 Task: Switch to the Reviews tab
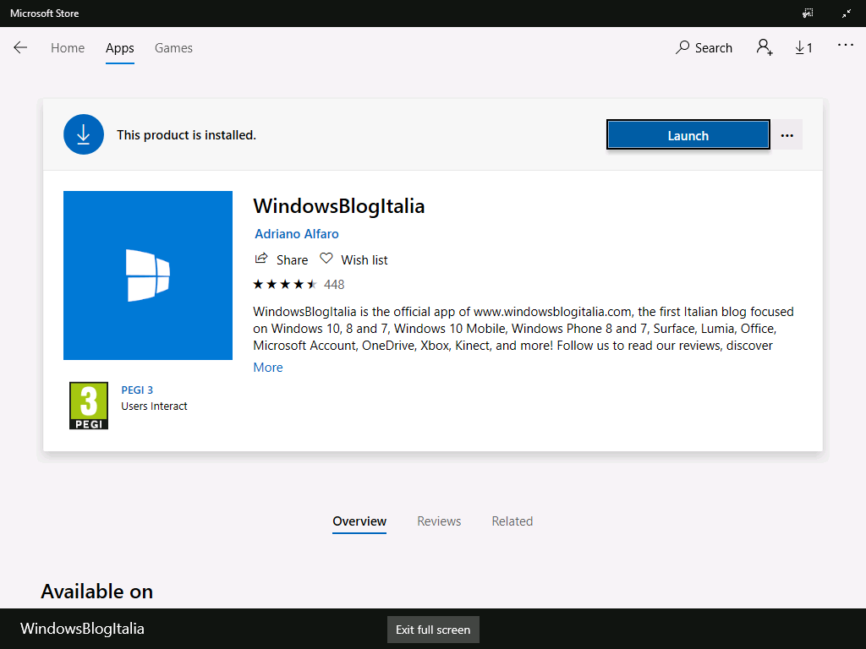[x=439, y=521]
